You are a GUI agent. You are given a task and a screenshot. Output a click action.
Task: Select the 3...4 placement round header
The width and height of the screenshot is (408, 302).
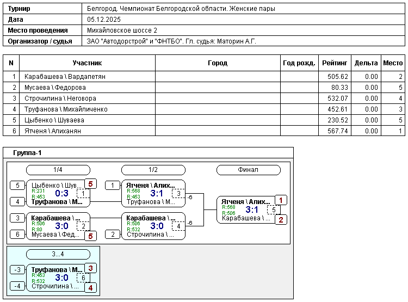point(58,254)
